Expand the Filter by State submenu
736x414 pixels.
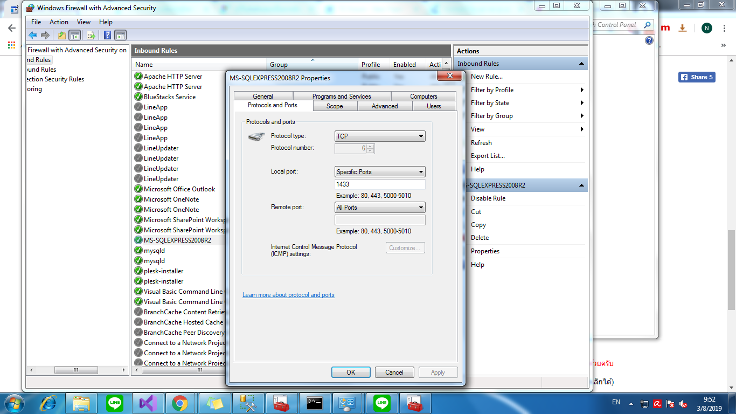click(x=582, y=103)
